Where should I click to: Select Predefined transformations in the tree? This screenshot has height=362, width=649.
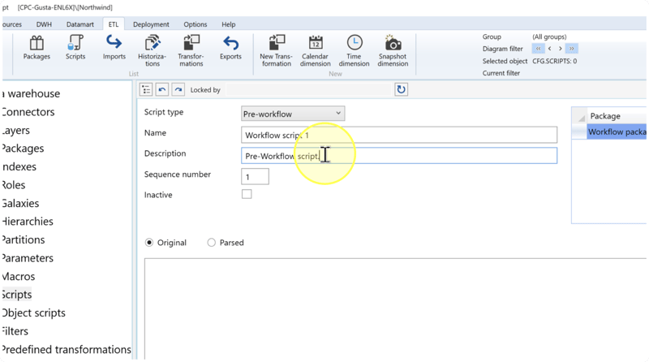click(67, 349)
